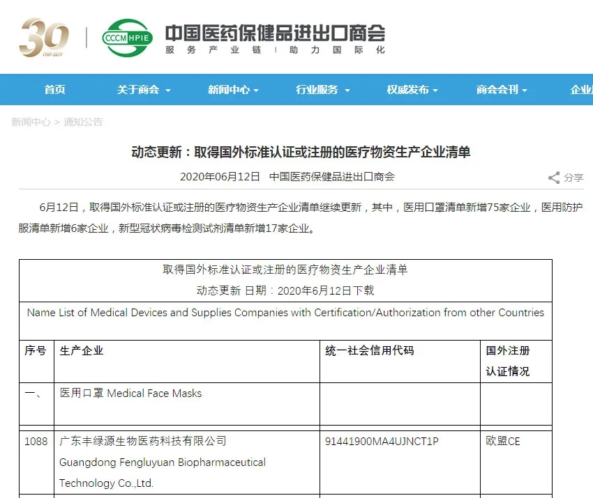This screenshot has width=593, height=498.
Task: Click the share icon
Action: [554, 178]
